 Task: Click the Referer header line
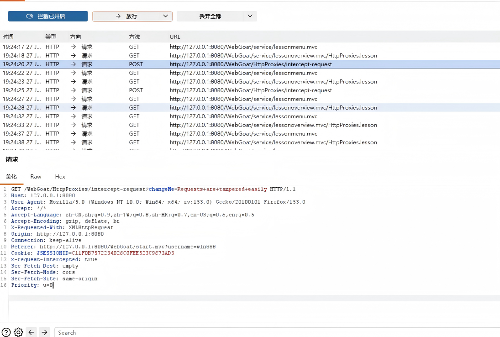pyautogui.click(x=114, y=247)
